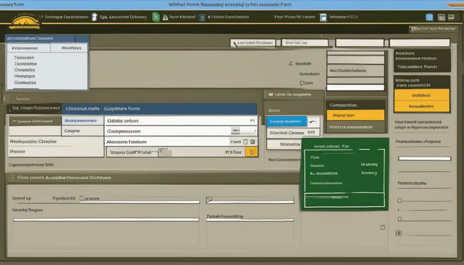The width and height of the screenshot is (464, 265).
Task: Click the upper yellow button in the right panel
Action: pos(422,95)
